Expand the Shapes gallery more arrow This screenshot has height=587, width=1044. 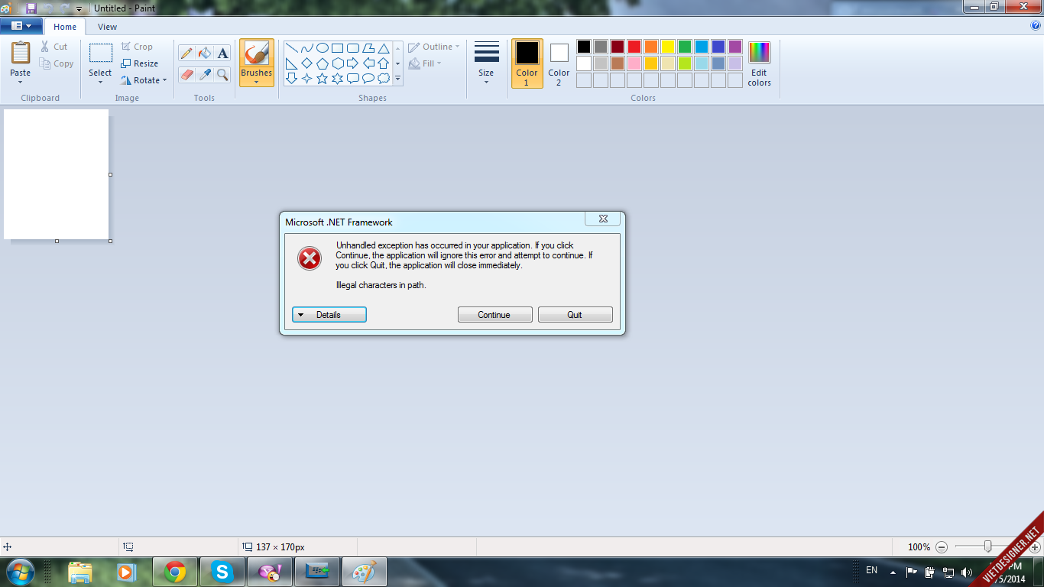click(x=397, y=79)
